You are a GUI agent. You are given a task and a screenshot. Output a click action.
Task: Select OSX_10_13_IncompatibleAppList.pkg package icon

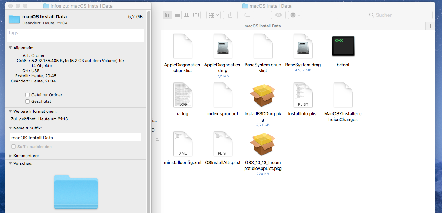(x=263, y=144)
